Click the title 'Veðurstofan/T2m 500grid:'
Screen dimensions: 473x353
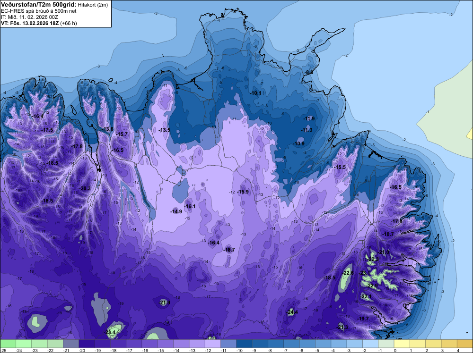click(39, 5)
